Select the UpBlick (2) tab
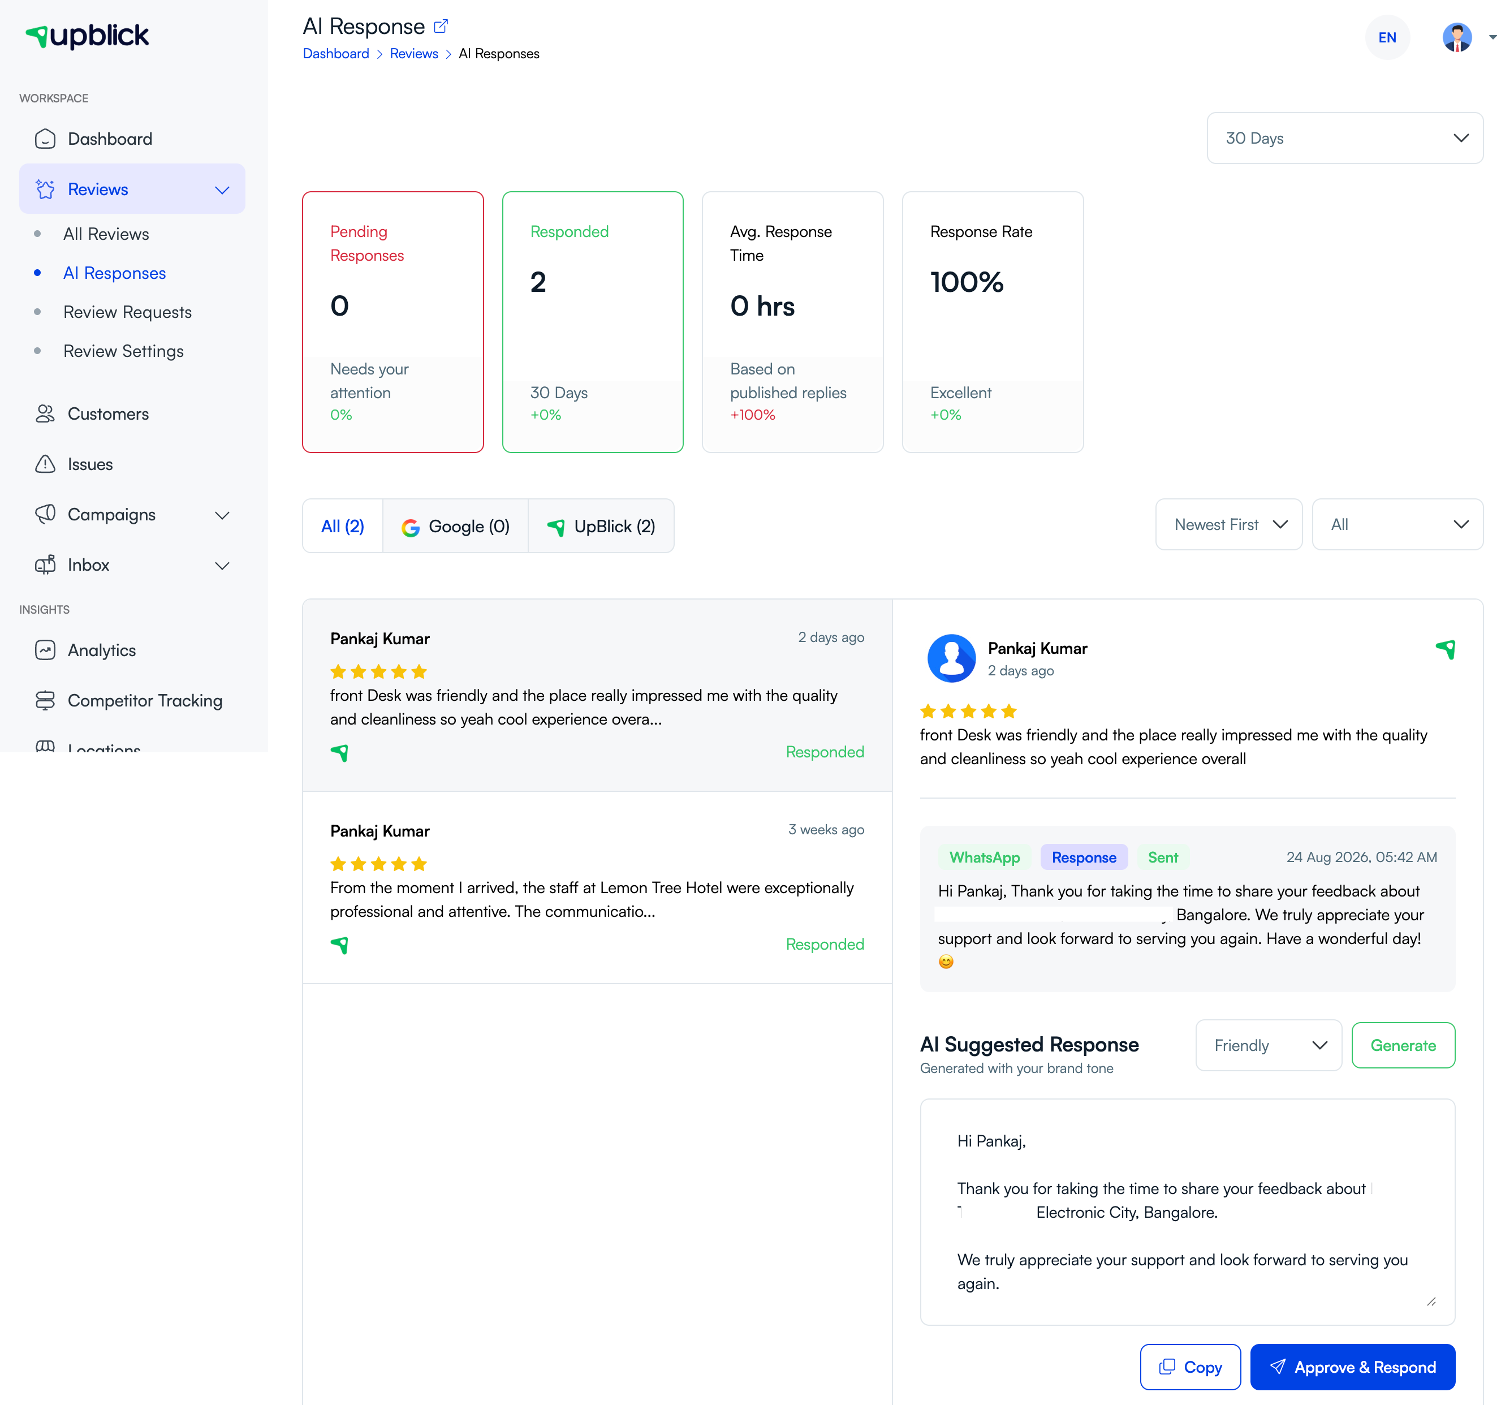The width and height of the screenshot is (1501, 1405). coord(601,526)
